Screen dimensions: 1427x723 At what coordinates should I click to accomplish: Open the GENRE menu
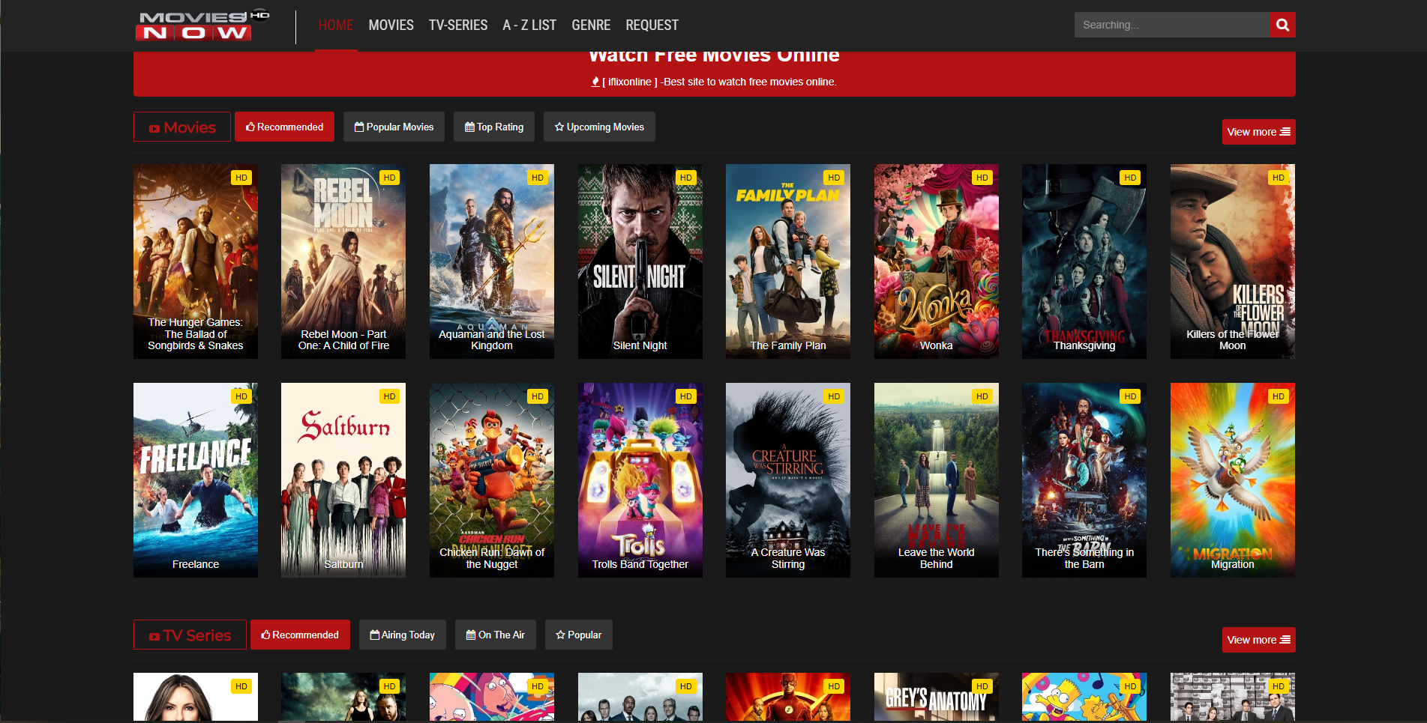tap(590, 25)
